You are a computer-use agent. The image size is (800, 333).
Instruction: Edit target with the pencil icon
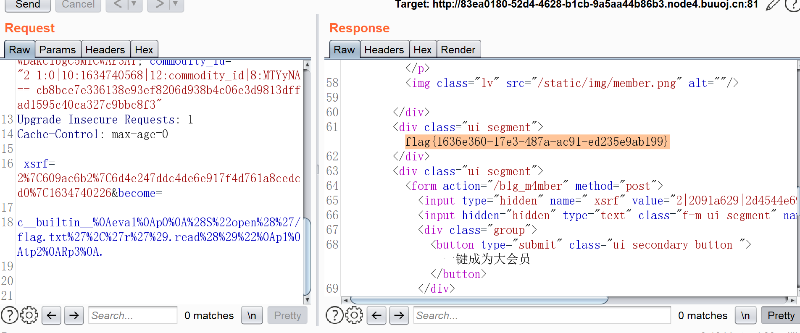(772, 5)
